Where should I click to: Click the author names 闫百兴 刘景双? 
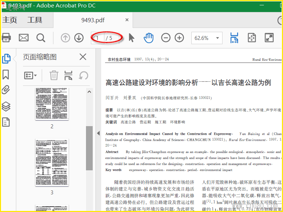(x=121, y=98)
